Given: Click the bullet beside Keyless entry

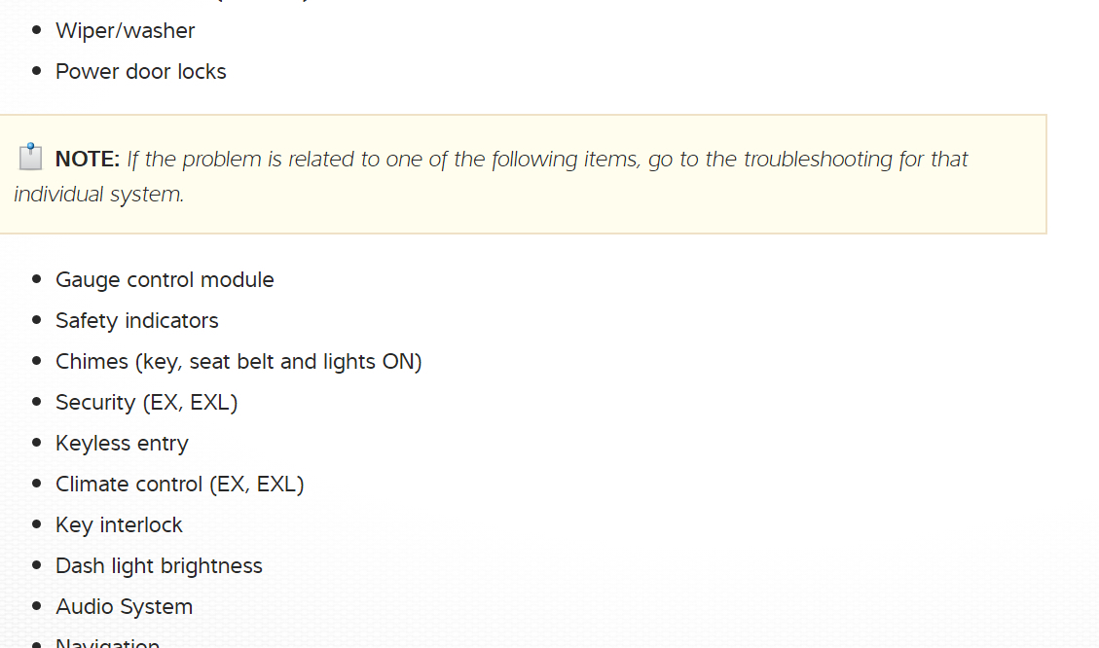Looking at the screenshot, I should [37, 444].
